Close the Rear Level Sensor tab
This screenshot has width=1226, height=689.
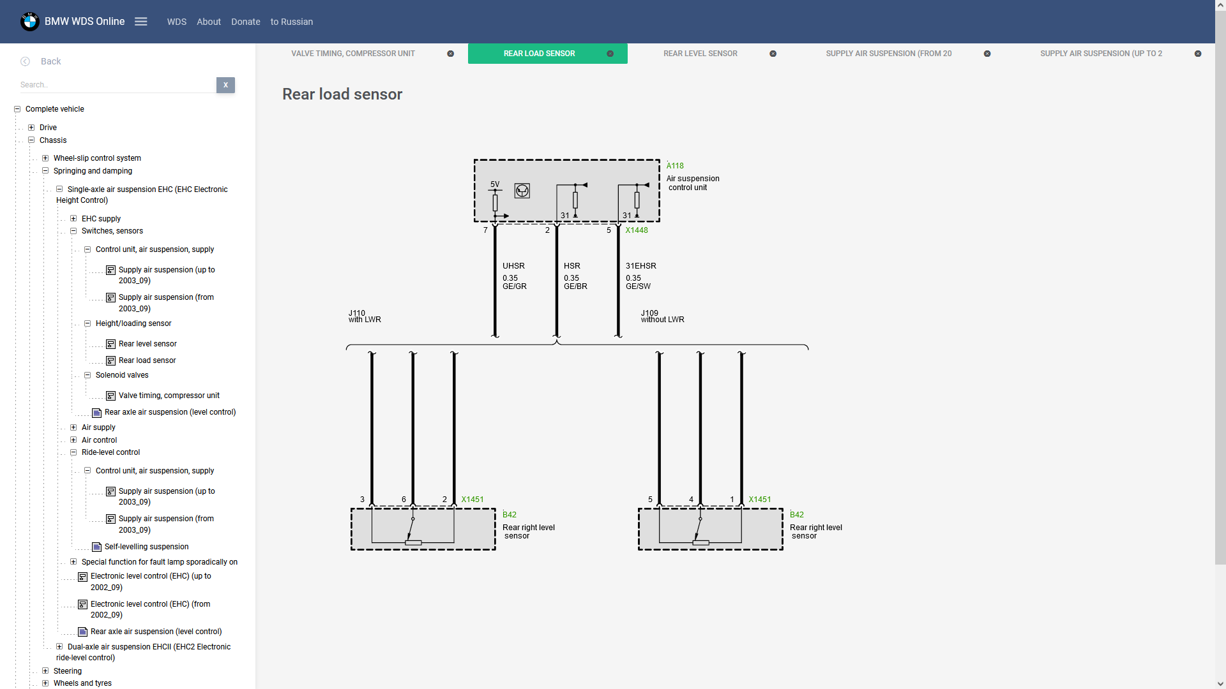[773, 54]
